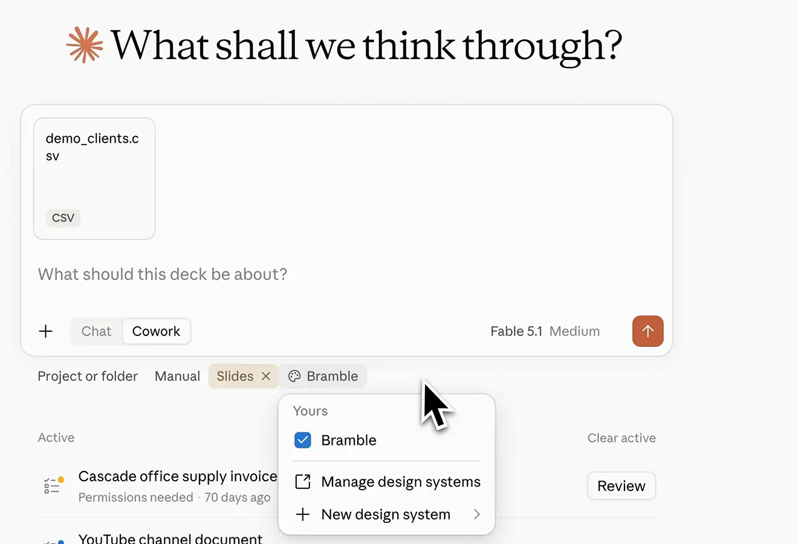Click the palette icon next to Bramble
This screenshot has height=544, width=798.
click(294, 376)
